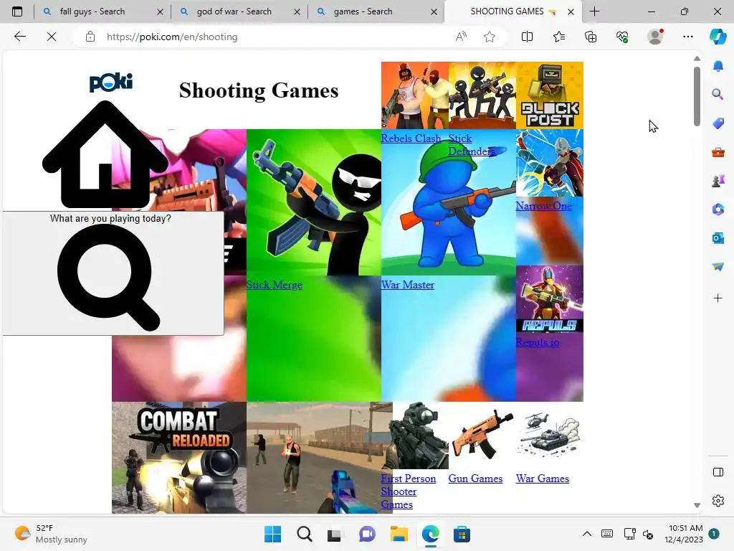Click the War Games link
Viewport: 734px width, 551px height.
tap(543, 479)
